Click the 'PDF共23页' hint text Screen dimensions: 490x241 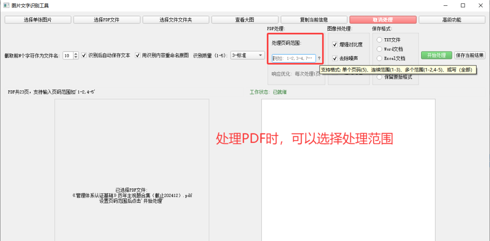tap(52, 92)
